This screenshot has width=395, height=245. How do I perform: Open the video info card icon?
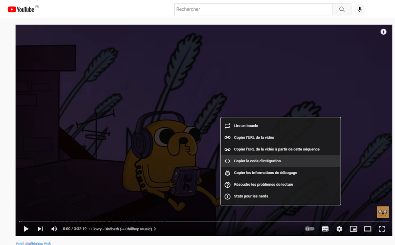pos(383,32)
